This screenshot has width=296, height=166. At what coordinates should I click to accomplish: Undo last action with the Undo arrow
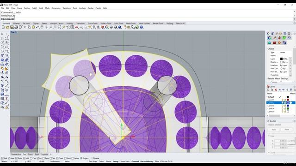point(38,27)
